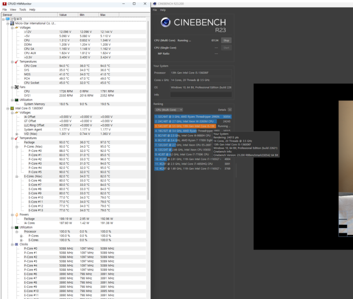Open the Help menu in HWMonitor
The width and height of the screenshot is (353, 299).
point(32,10)
